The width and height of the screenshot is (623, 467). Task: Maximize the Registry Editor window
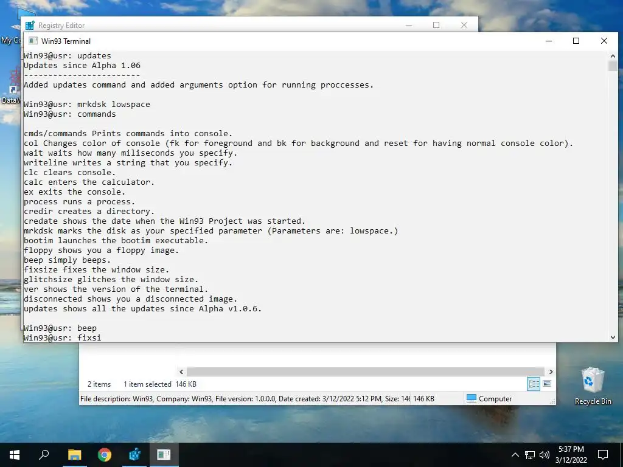436,25
